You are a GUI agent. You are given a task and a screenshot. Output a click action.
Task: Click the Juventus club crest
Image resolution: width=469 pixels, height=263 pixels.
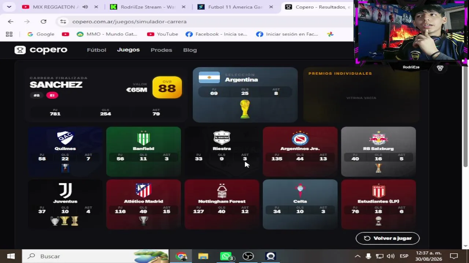(x=65, y=191)
